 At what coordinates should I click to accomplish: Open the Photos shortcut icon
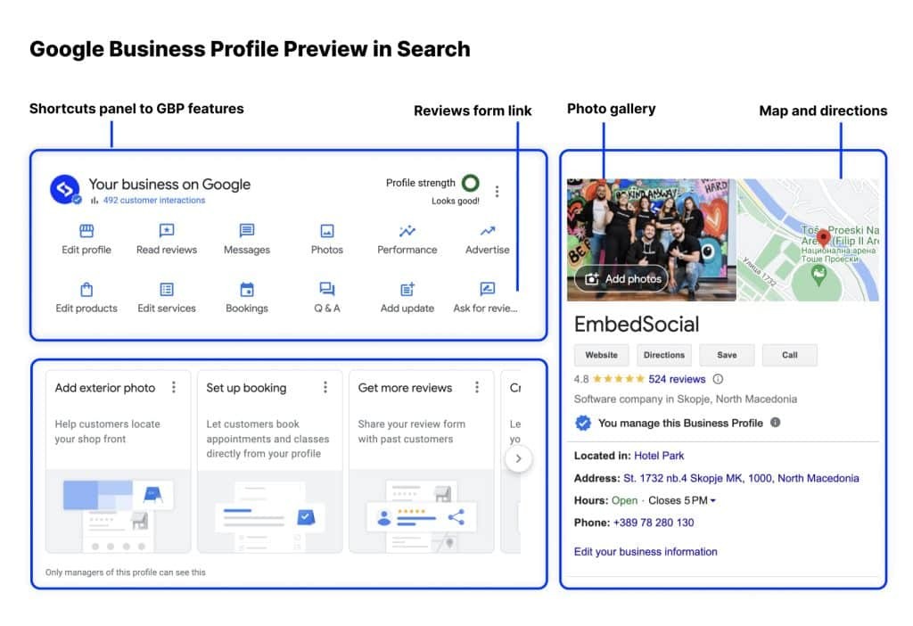tap(326, 230)
